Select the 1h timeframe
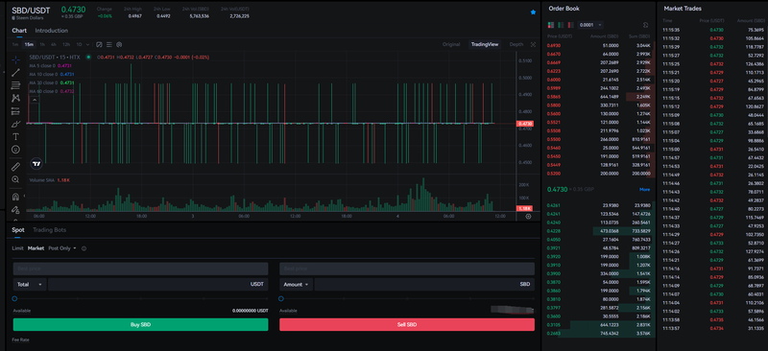The image size is (768, 351). tap(42, 44)
